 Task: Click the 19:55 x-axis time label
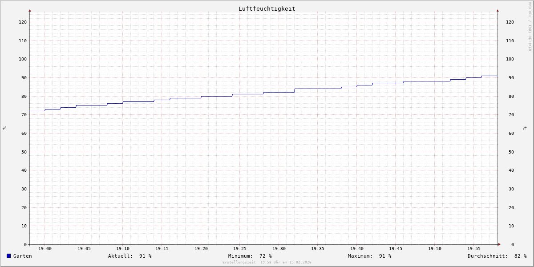[x=474, y=249]
